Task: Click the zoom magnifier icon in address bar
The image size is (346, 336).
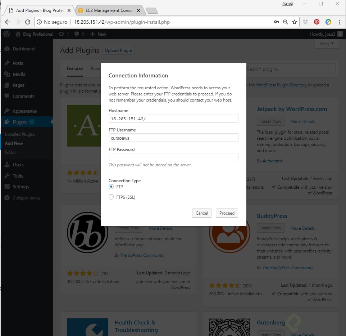Action: coord(286,22)
